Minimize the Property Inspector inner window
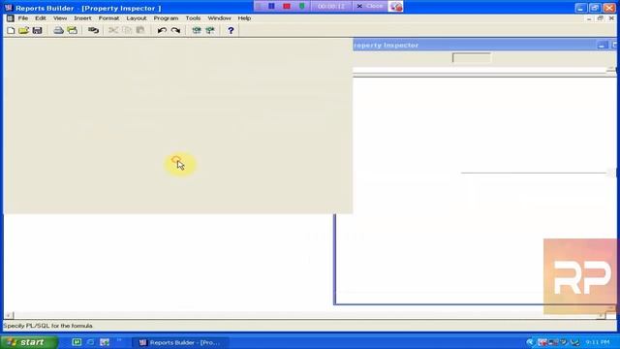 pyautogui.click(x=602, y=46)
